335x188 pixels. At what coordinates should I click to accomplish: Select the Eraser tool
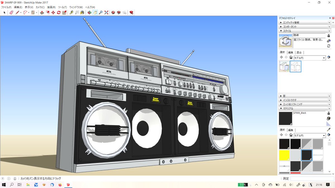11,13
